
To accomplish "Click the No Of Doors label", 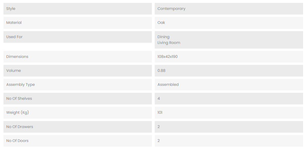I will pyautogui.click(x=17, y=141).
